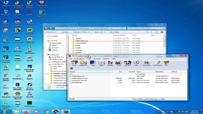Open Brave browser from the taskbar
This screenshot has height=114, width=203.
pyautogui.click(x=36, y=112)
